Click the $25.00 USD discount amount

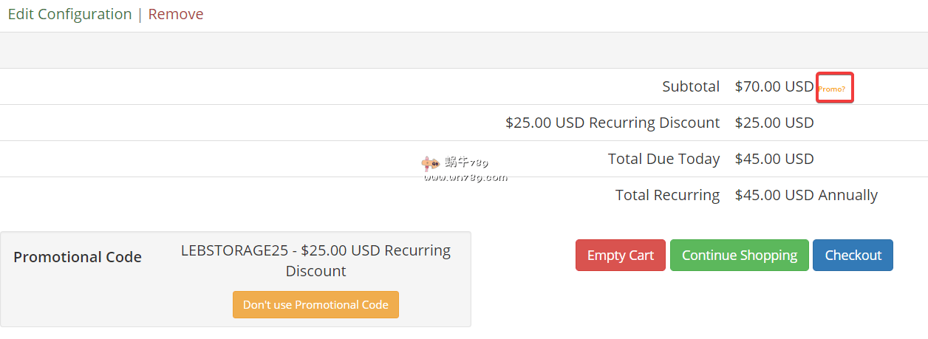pos(774,123)
